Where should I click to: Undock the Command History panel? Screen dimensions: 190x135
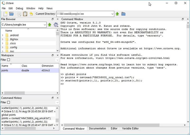(53, 98)
